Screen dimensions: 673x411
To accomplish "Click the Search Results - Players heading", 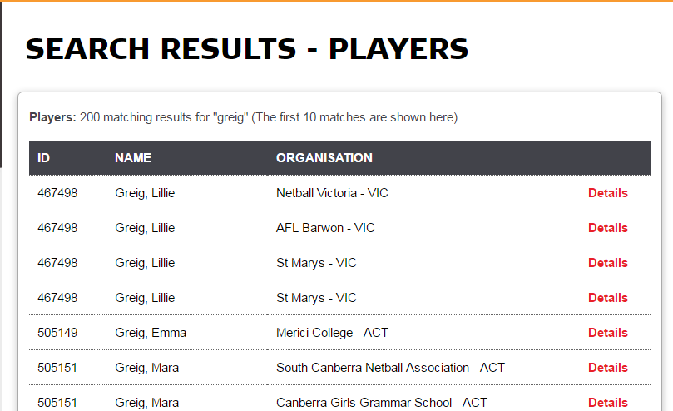I will (x=247, y=48).
